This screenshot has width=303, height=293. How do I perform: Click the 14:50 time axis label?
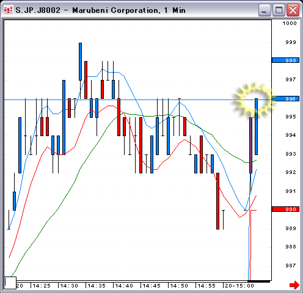point(179,286)
